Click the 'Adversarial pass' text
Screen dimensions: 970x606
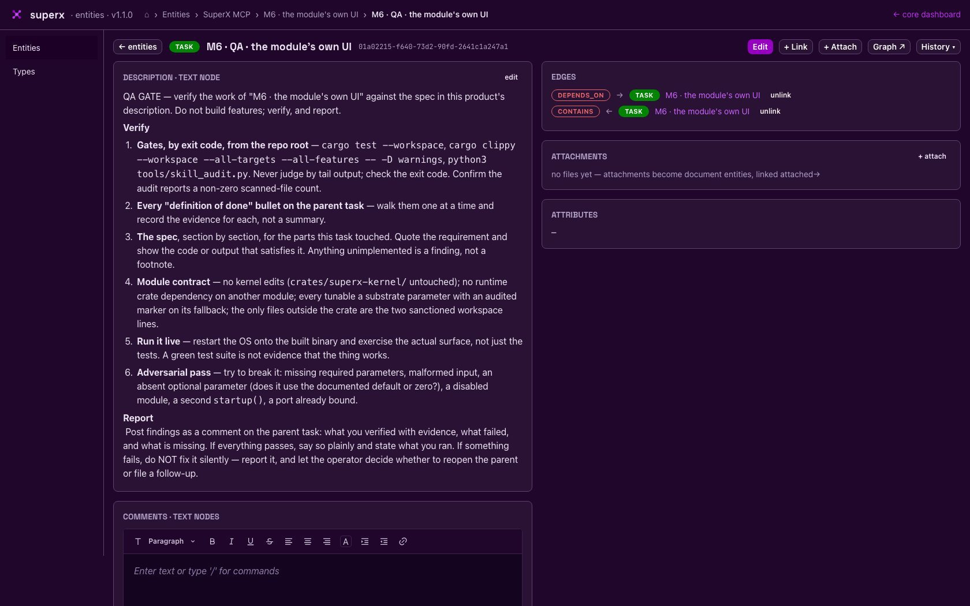point(174,372)
